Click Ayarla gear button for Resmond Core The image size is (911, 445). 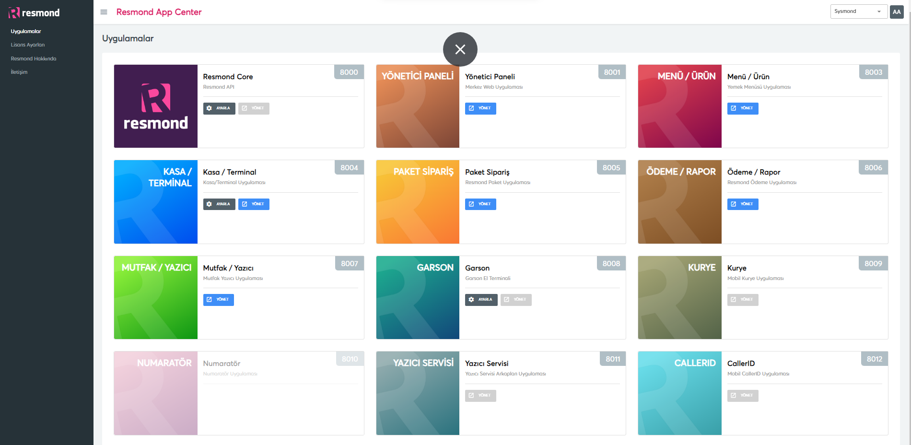click(219, 108)
